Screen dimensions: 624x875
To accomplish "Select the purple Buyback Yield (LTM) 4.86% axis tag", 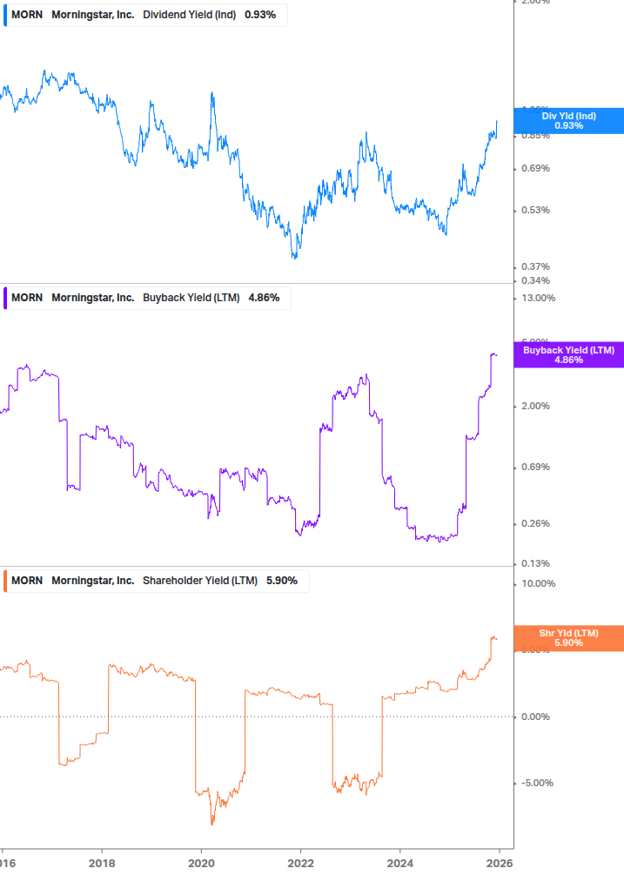I will (x=568, y=355).
